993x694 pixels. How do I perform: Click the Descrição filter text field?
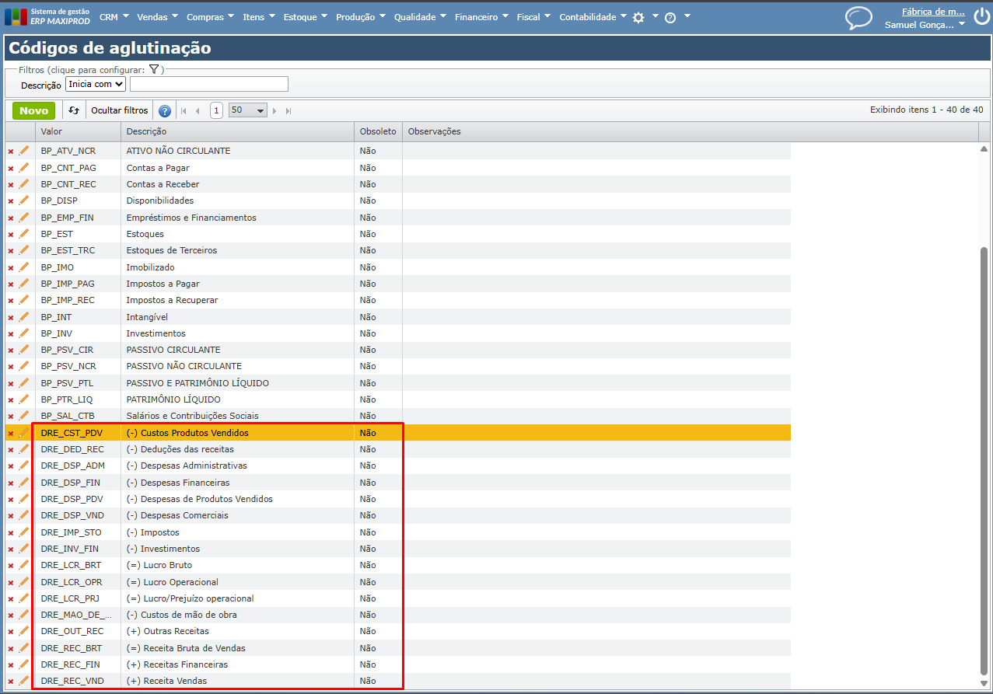208,84
